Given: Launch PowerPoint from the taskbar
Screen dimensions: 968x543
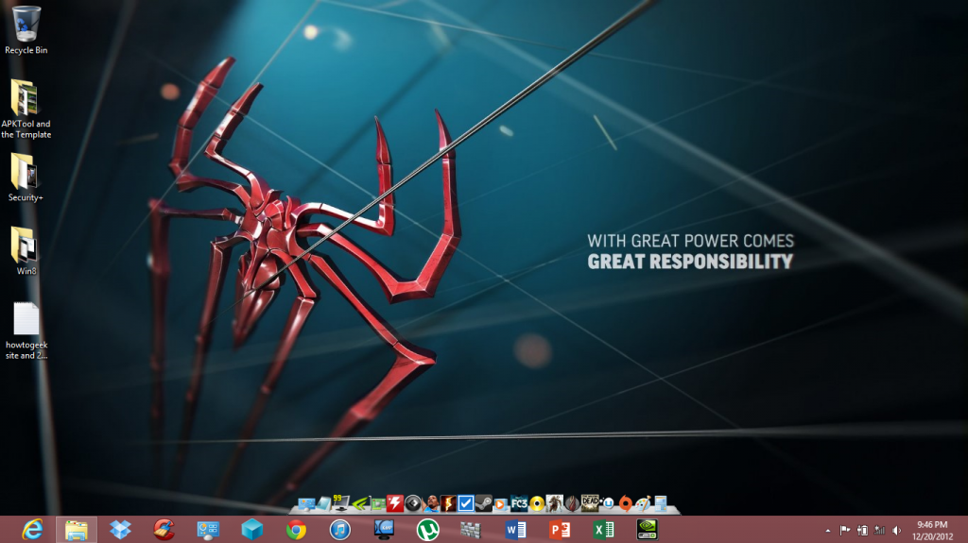Looking at the screenshot, I should tap(560, 530).
